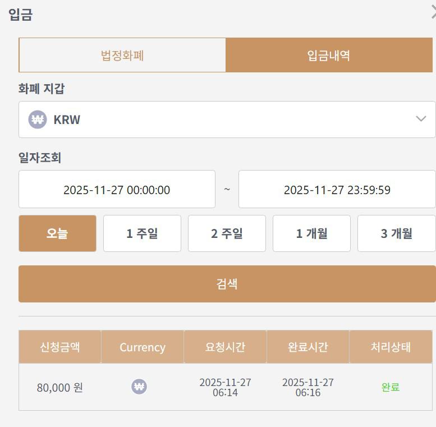Viewport: 436px width, 427px height.
Task: Click the 처리상태 column header
Action: coord(391,347)
